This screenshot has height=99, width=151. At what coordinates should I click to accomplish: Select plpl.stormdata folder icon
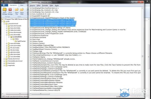[9, 52]
